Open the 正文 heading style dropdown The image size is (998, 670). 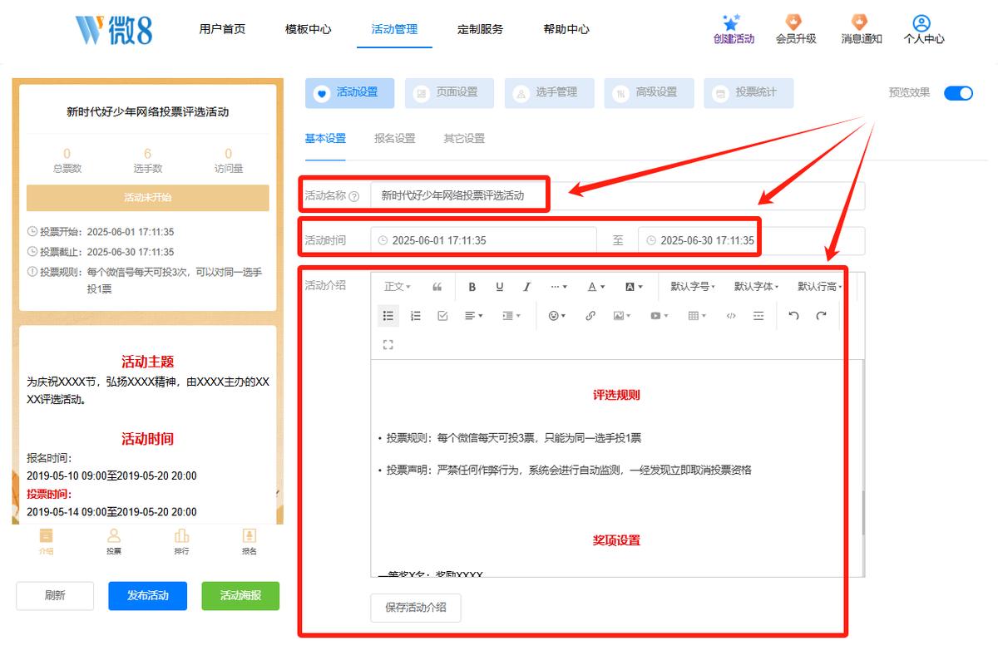click(x=398, y=287)
